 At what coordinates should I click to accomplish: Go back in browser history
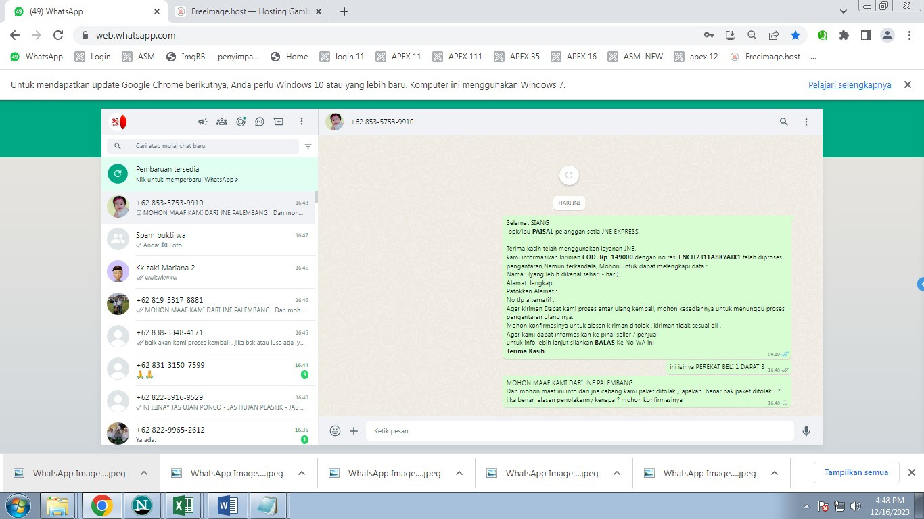tap(15, 35)
